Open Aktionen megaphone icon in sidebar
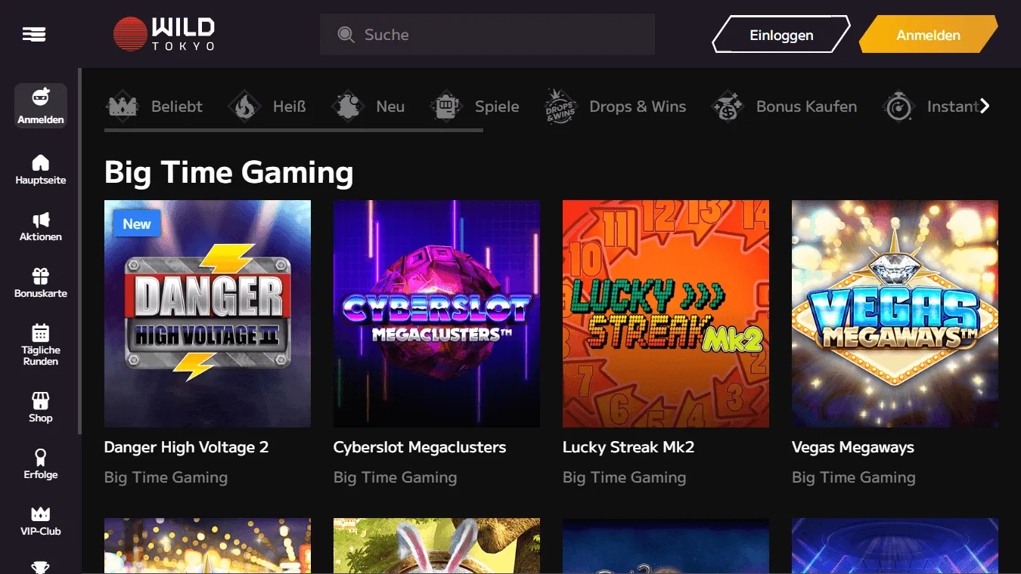The image size is (1021, 574). (41, 226)
